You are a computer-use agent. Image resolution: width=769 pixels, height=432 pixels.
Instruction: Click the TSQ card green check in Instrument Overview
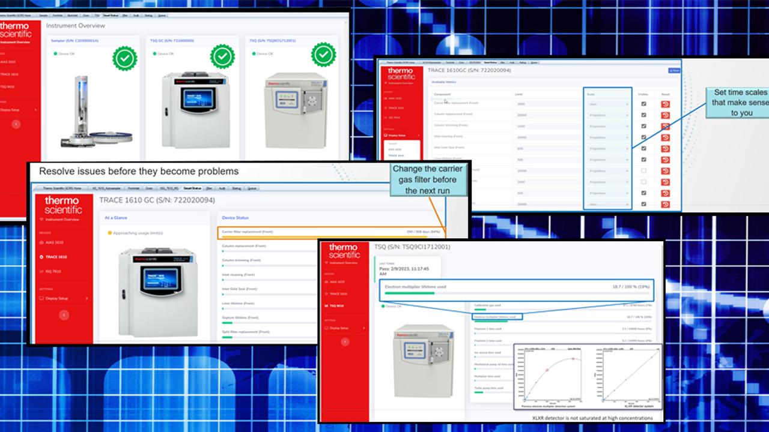323,55
